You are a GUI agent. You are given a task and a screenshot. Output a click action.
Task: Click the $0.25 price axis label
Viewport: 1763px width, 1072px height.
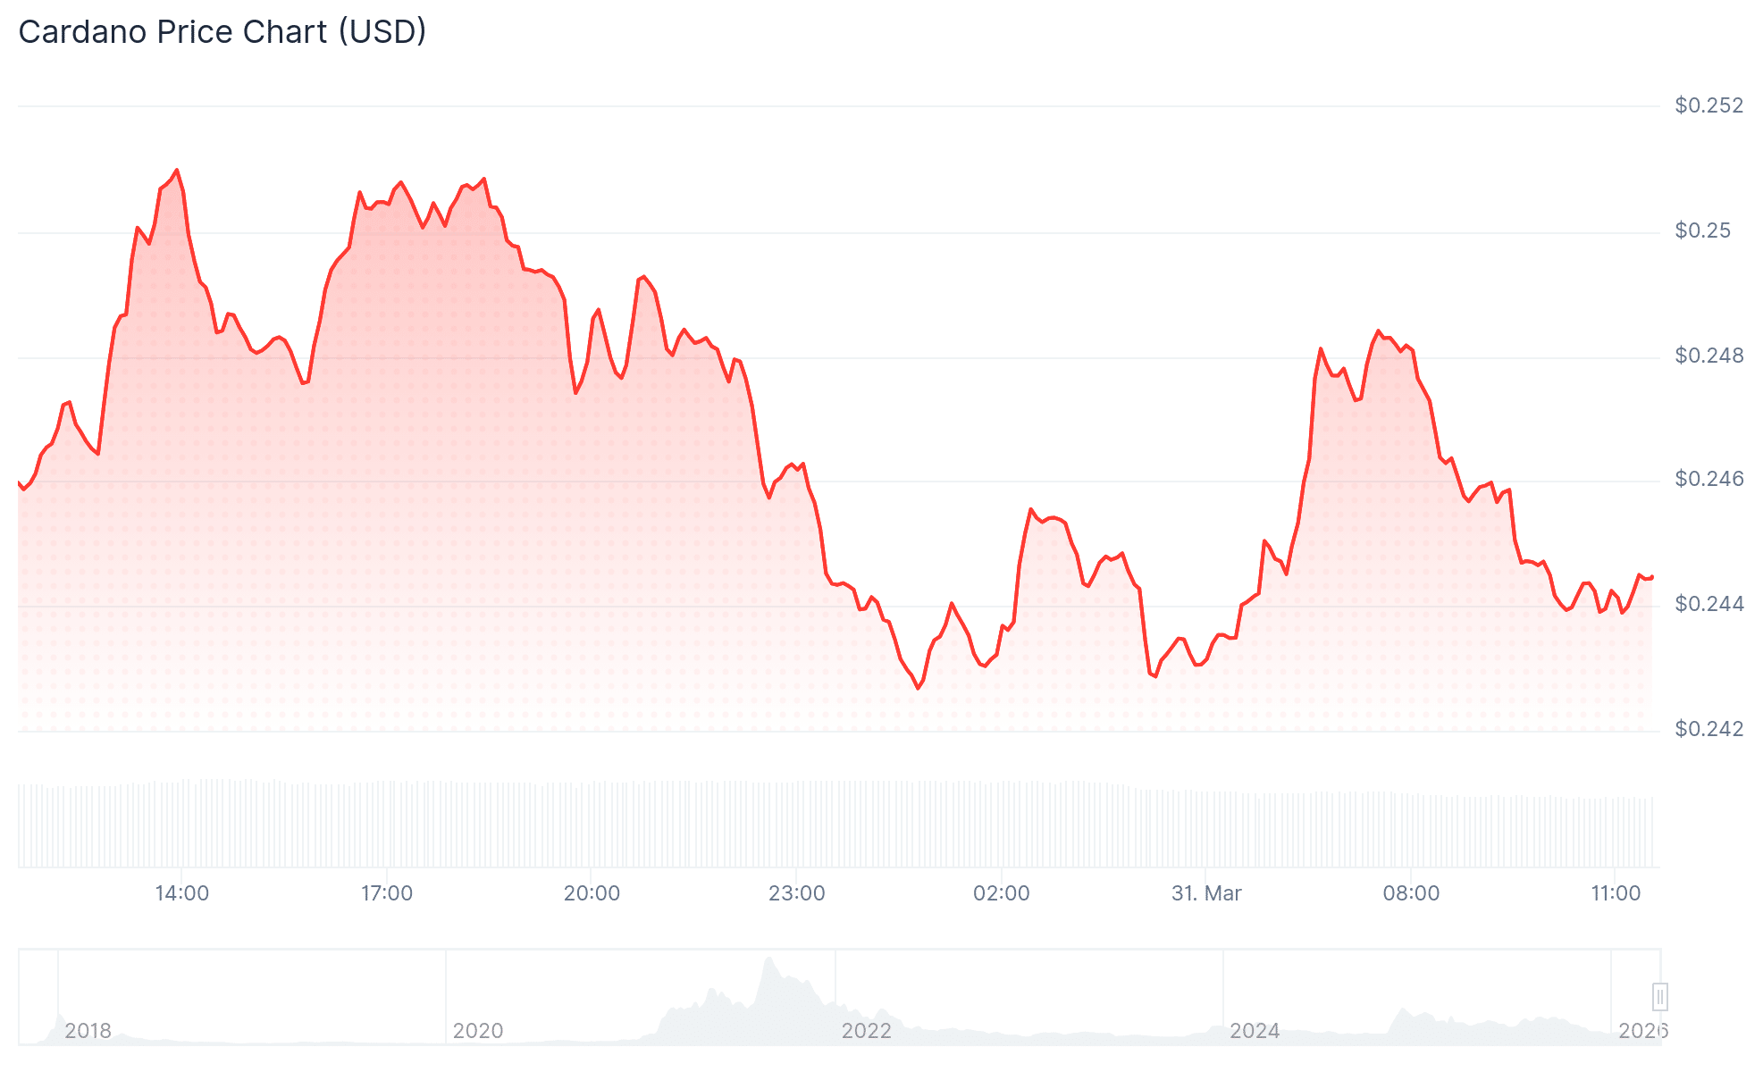point(1702,230)
